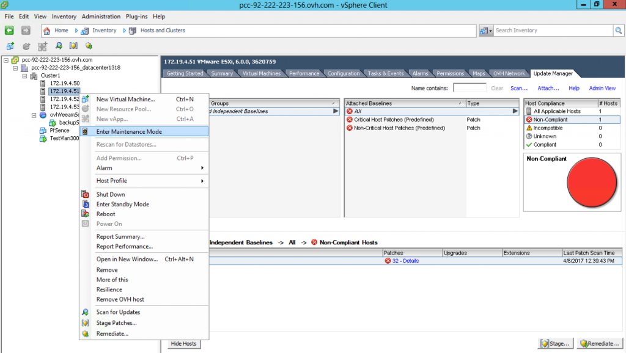626x353 pixels.
Task: Click the red Non-Compliant pie chart
Action: [x=592, y=182]
